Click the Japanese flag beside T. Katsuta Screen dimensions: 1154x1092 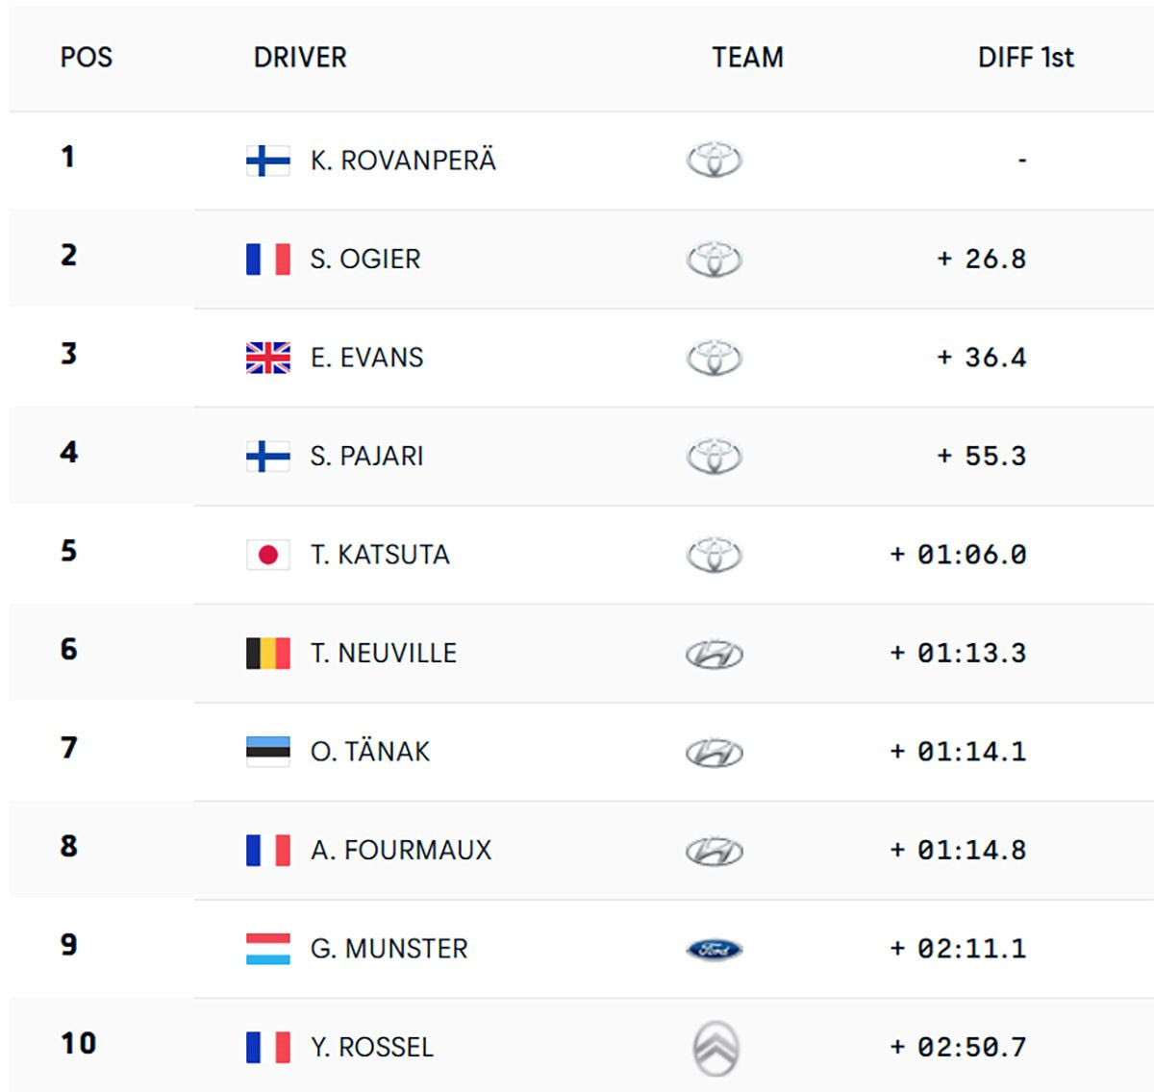pos(268,555)
